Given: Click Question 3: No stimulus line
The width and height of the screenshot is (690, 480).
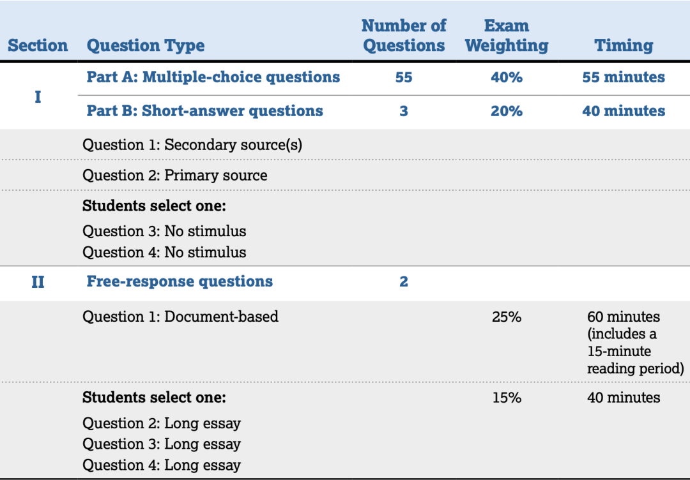Looking at the screenshot, I should [x=164, y=231].
